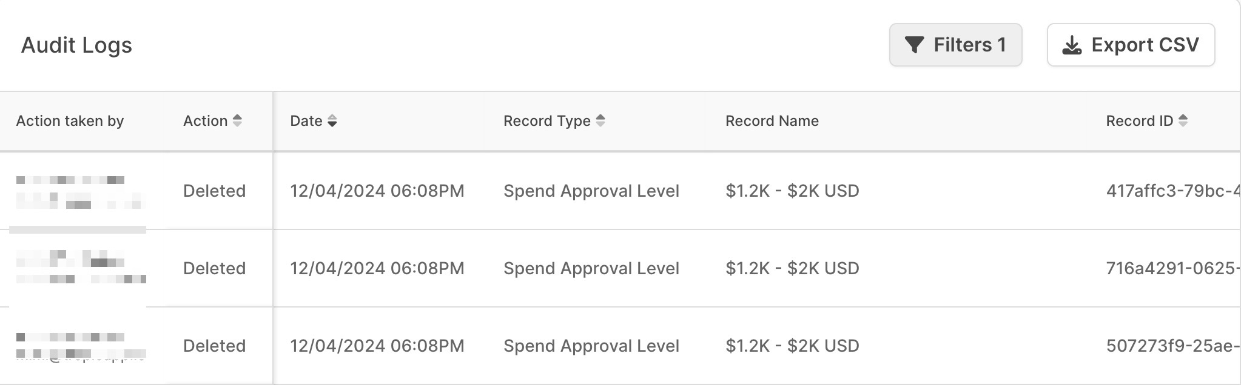
Task: Export audit logs as CSV
Action: point(1131,45)
